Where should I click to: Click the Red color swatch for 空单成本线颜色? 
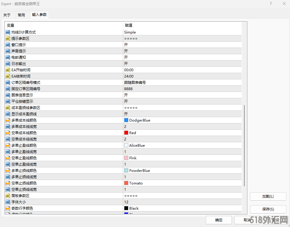click(x=126, y=133)
